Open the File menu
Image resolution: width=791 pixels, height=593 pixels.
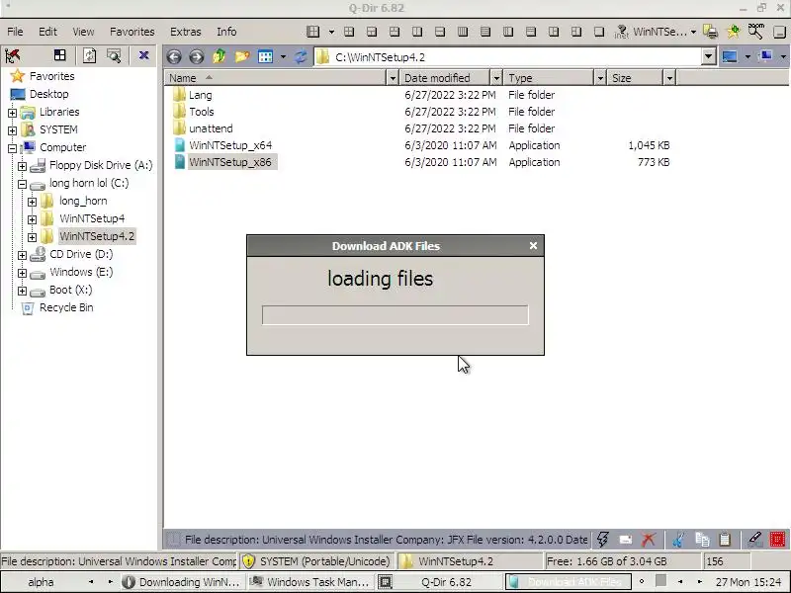tap(15, 32)
